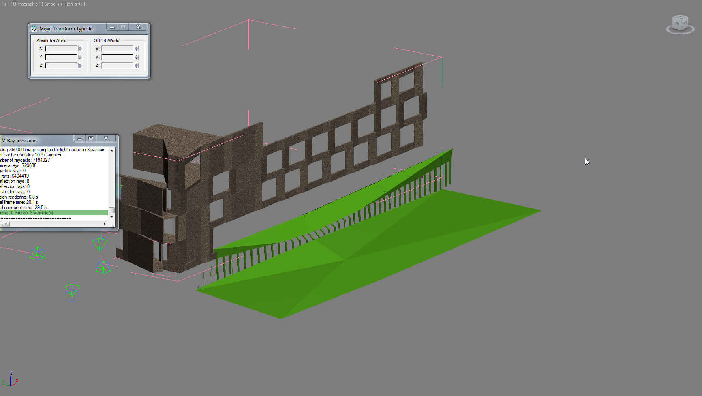Click the Offset:World Z input field
The image size is (702, 396).
click(x=117, y=66)
